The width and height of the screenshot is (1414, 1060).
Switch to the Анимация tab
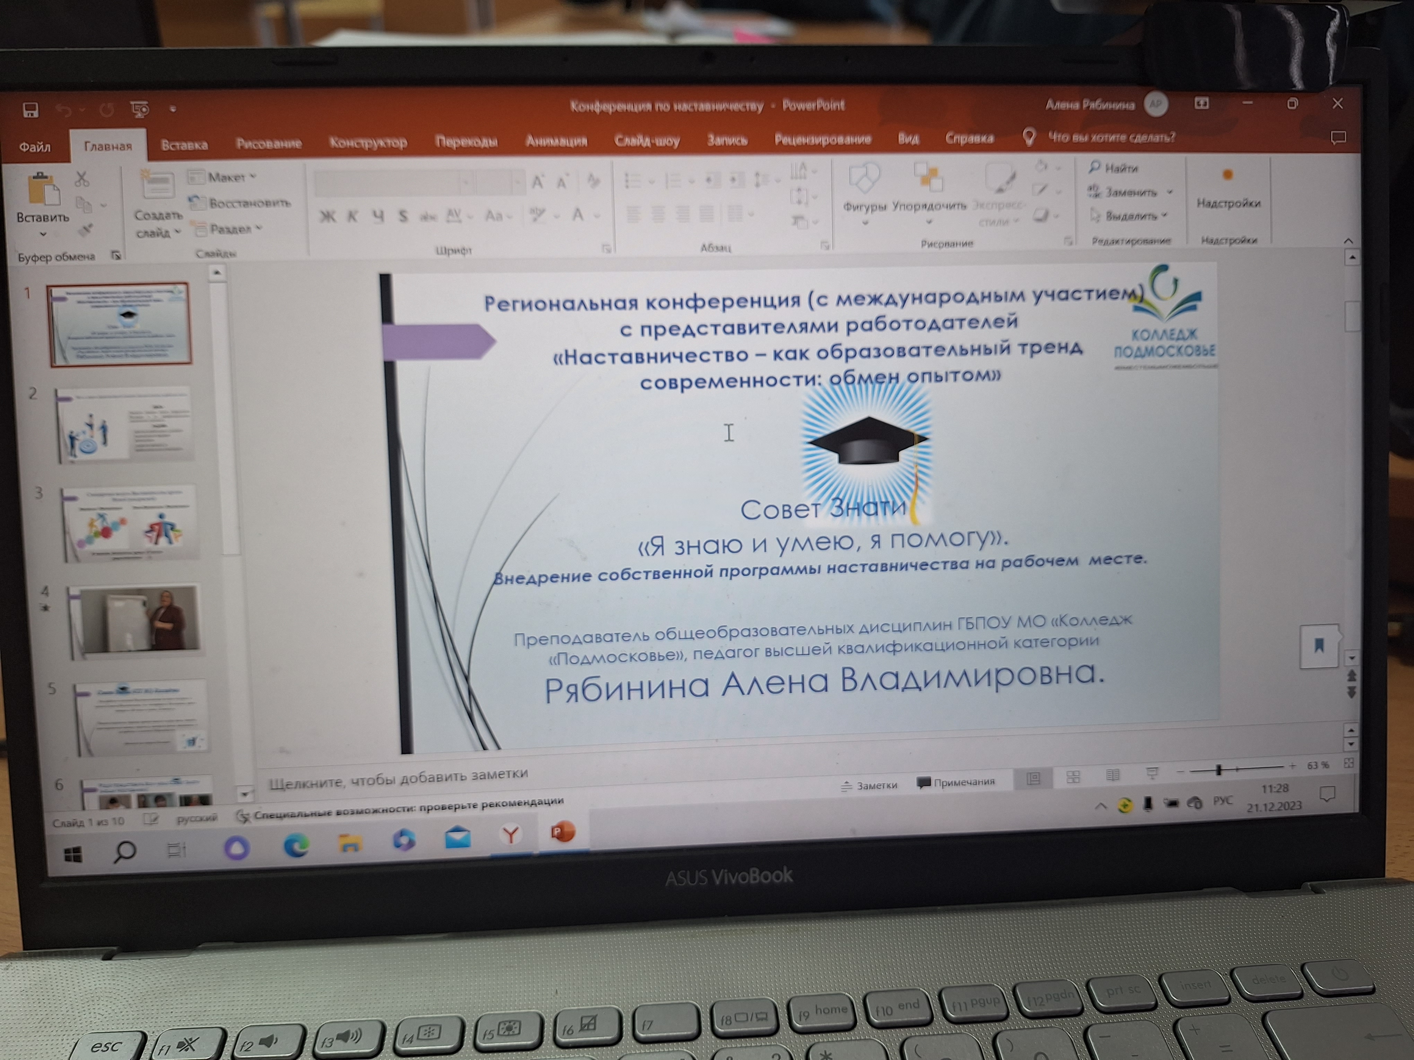(556, 140)
